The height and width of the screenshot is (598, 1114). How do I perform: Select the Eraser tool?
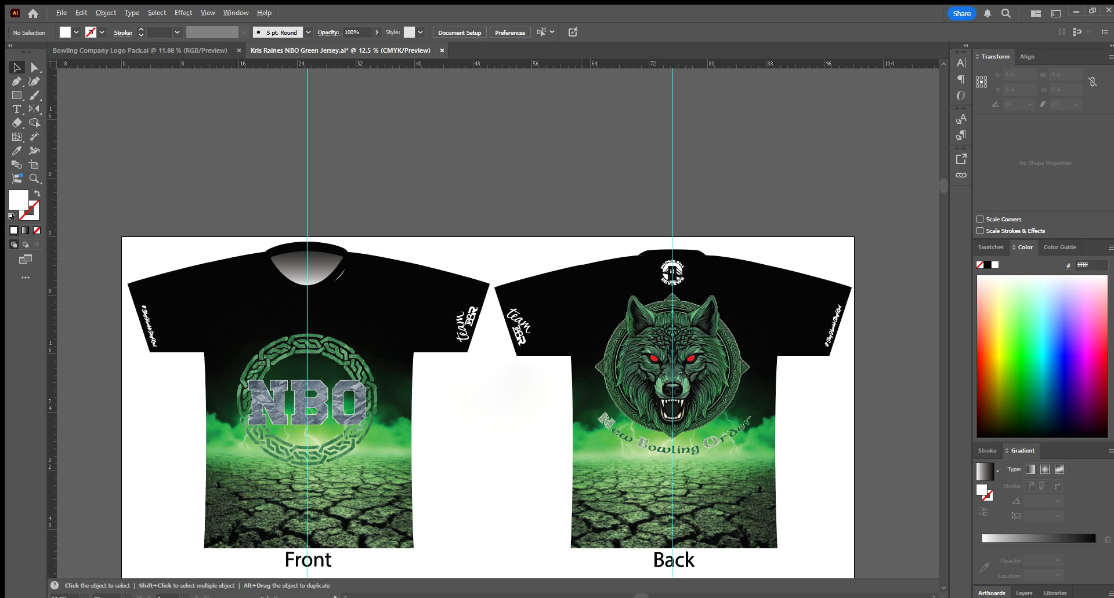(x=17, y=123)
